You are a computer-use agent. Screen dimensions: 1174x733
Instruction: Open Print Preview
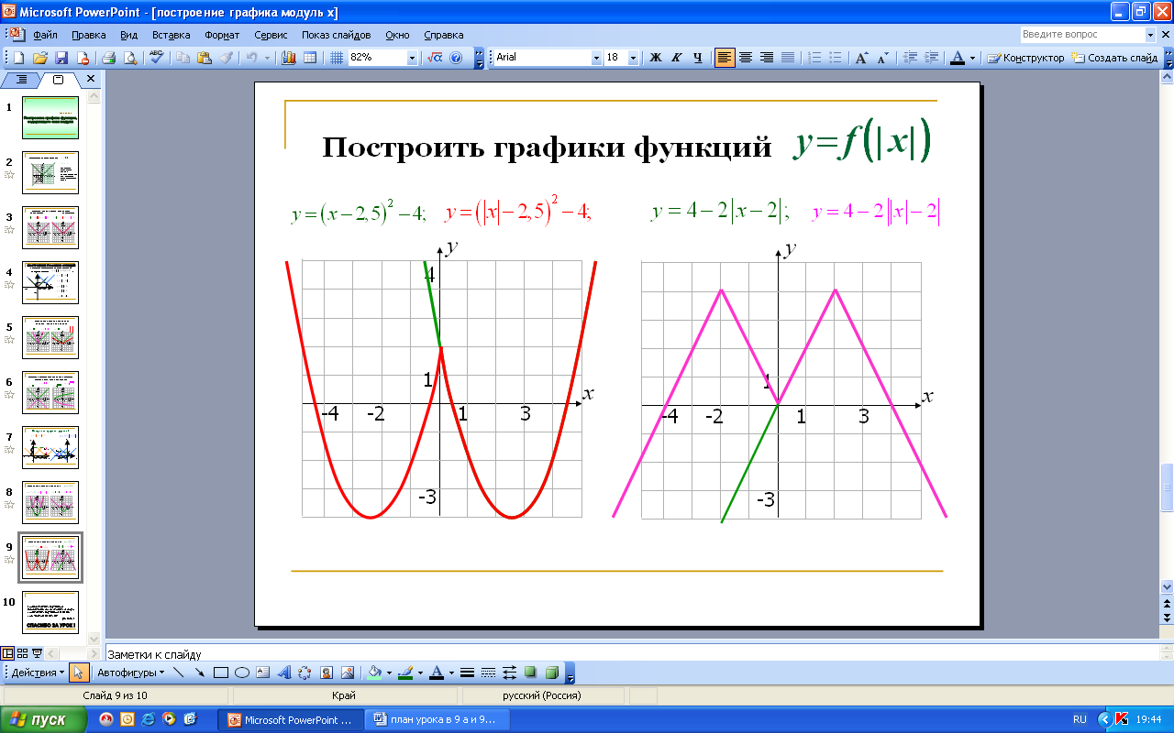click(x=130, y=58)
